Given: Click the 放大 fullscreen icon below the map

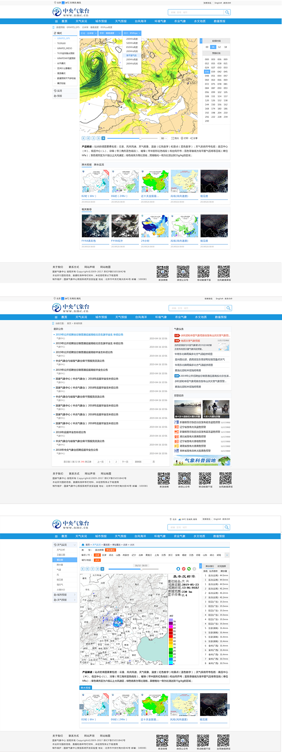Looking at the screenshot, I should pos(173,138).
